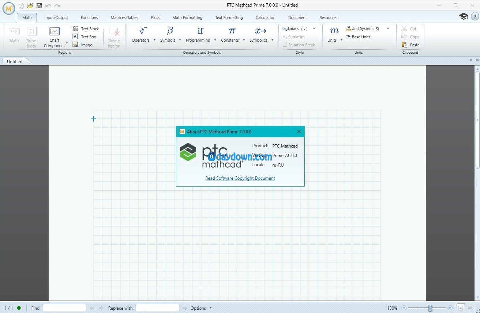480x313 pixels.
Task: Create a new worksheet from quick access toolbar
Action: point(21,5)
